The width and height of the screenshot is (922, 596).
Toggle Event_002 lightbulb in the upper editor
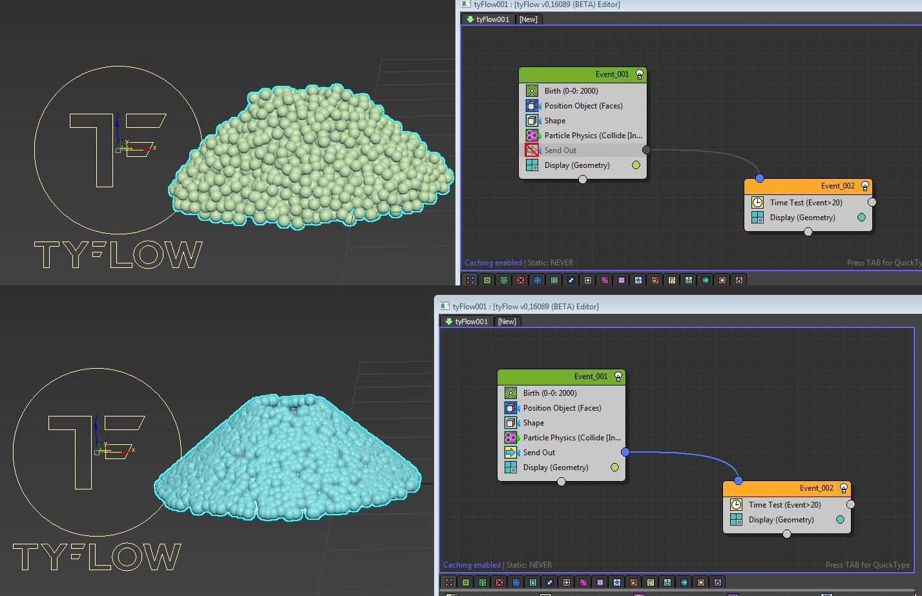click(865, 186)
